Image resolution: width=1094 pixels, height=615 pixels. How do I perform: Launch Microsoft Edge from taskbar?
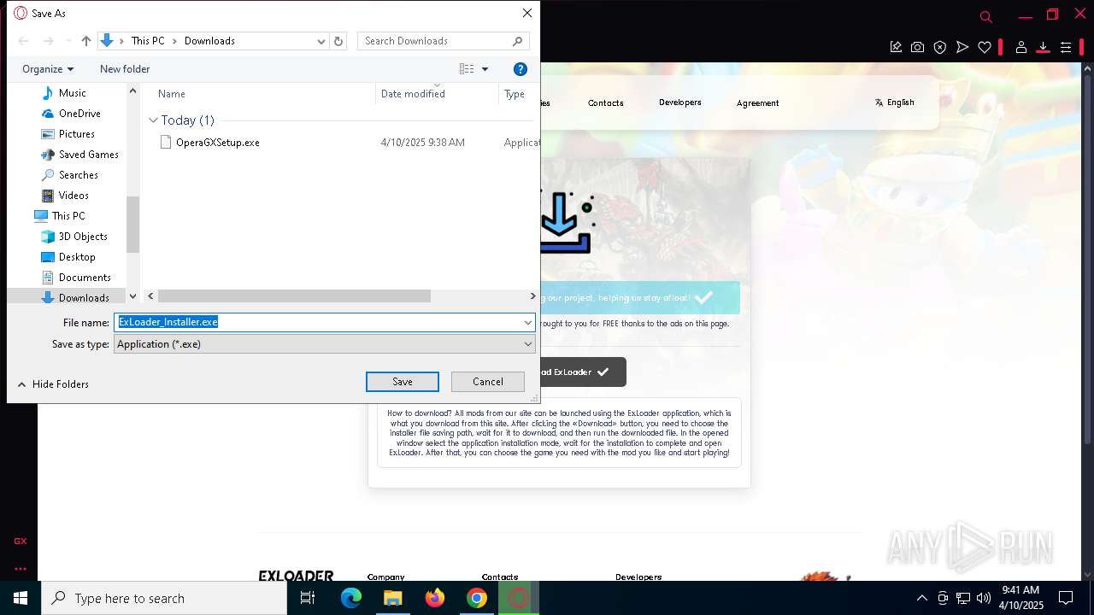[351, 598]
